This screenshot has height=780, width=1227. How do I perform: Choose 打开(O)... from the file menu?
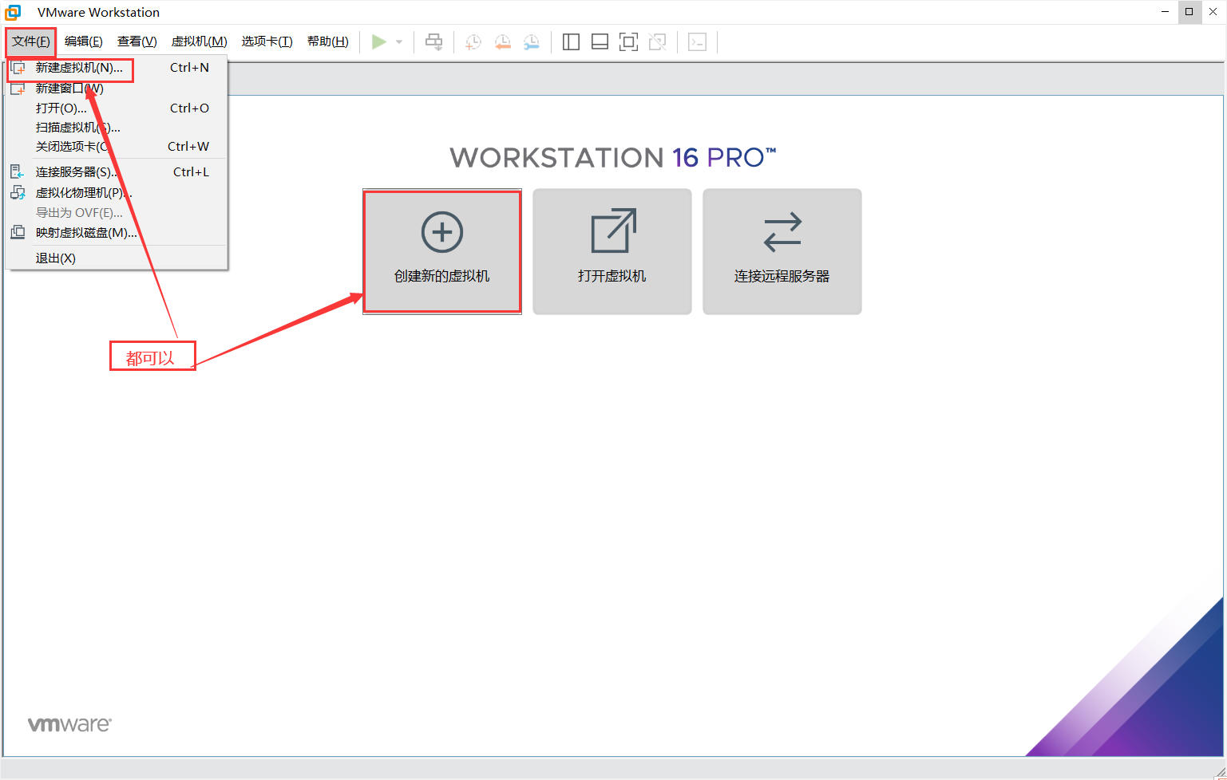tap(117, 108)
